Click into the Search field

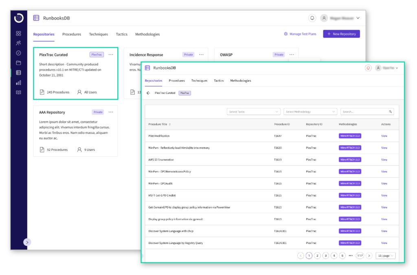tap(367, 111)
